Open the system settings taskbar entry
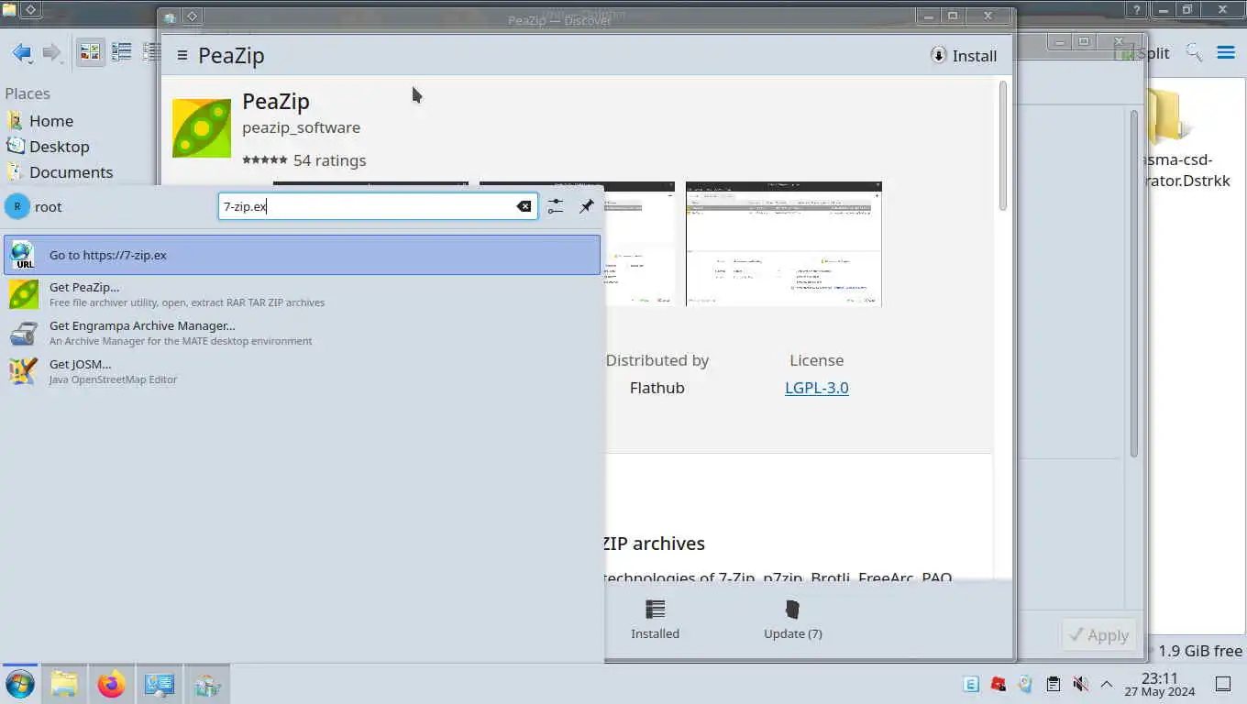Viewport: 1247px width, 704px height. coord(159,684)
